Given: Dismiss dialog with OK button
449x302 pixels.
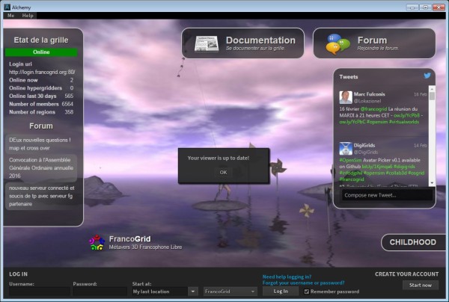Looking at the screenshot, I should pos(223,172).
